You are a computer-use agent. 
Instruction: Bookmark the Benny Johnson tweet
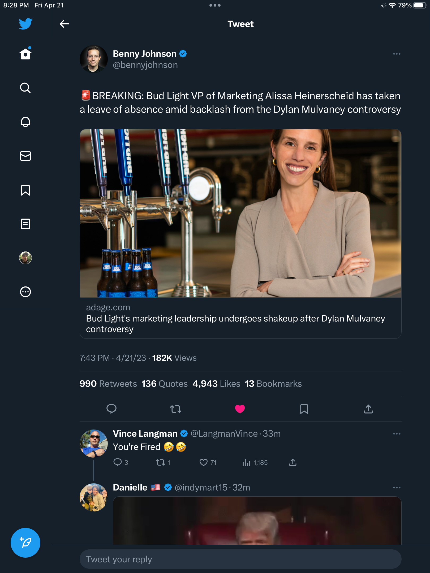pyautogui.click(x=304, y=409)
